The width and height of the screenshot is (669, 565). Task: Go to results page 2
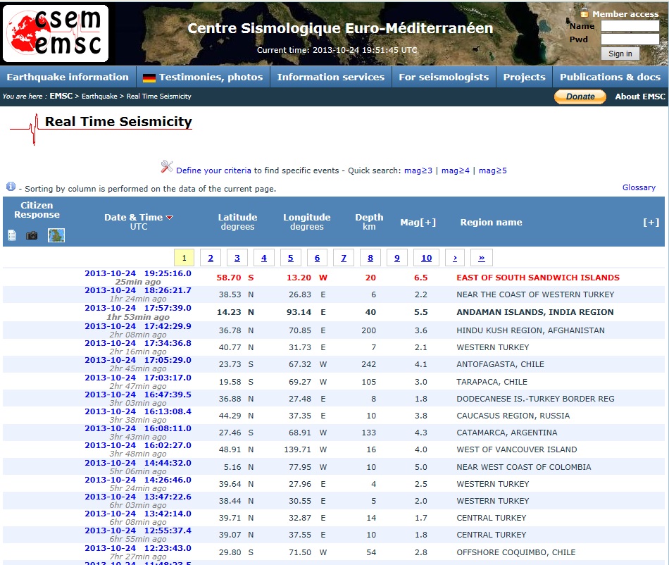click(x=211, y=258)
